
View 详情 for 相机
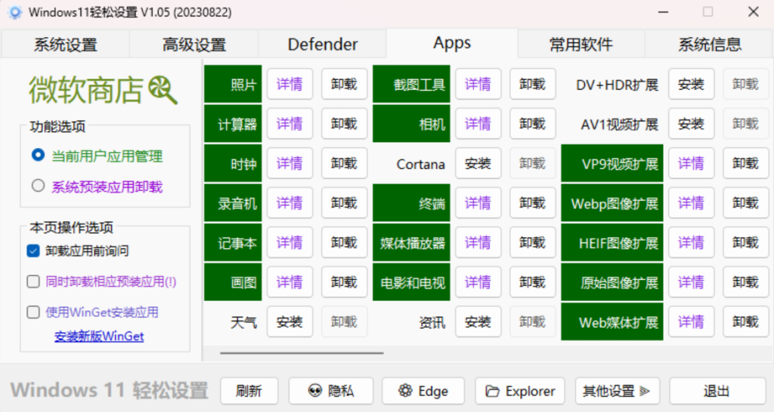coord(478,124)
